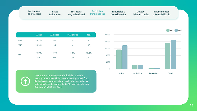Click the Assistidos bars in chart
Viewport: 197px width, 111px height.
coord(138,67)
